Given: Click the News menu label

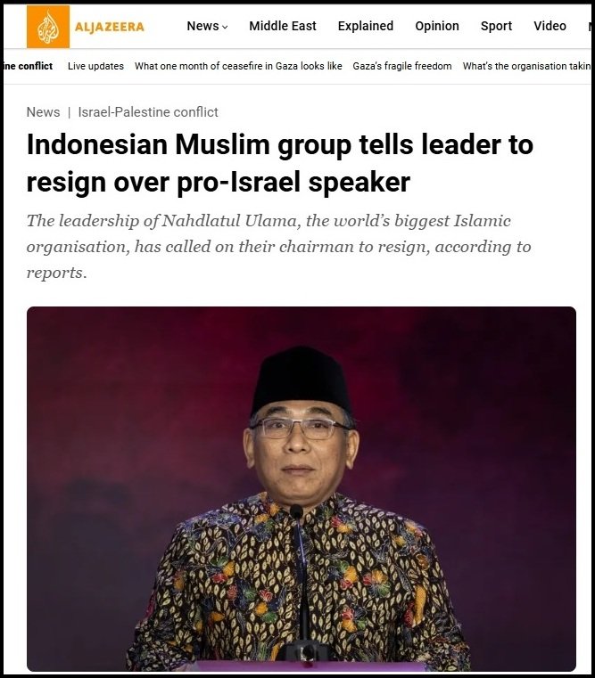Looking at the screenshot, I should [202, 26].
